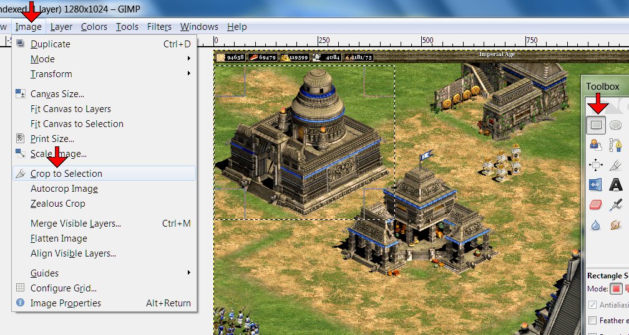Open the Colors menu
Image resolution: width=629 pixels, height=335 pixels.
pos(94,27)
